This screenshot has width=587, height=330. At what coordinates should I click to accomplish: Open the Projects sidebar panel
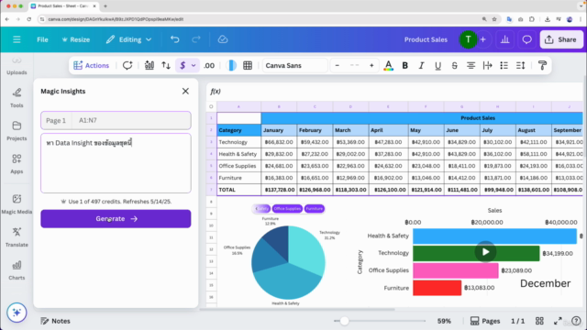[17, 130]
